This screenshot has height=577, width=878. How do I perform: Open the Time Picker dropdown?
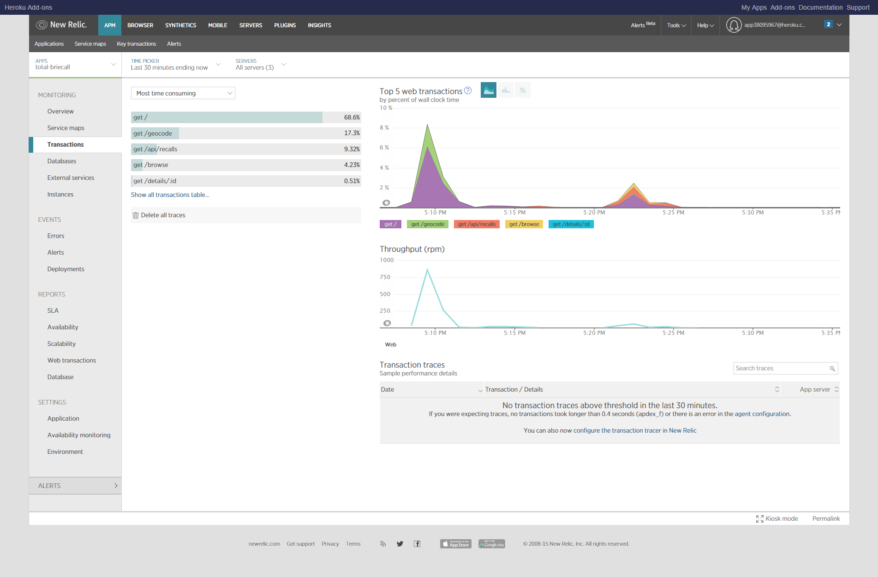pyautogui.click(x=176, y=65)
